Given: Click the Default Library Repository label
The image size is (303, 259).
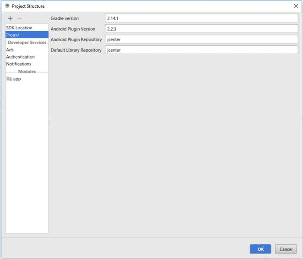Looking at the screenshot, I should pyautogui.click(x=76, y=50).
